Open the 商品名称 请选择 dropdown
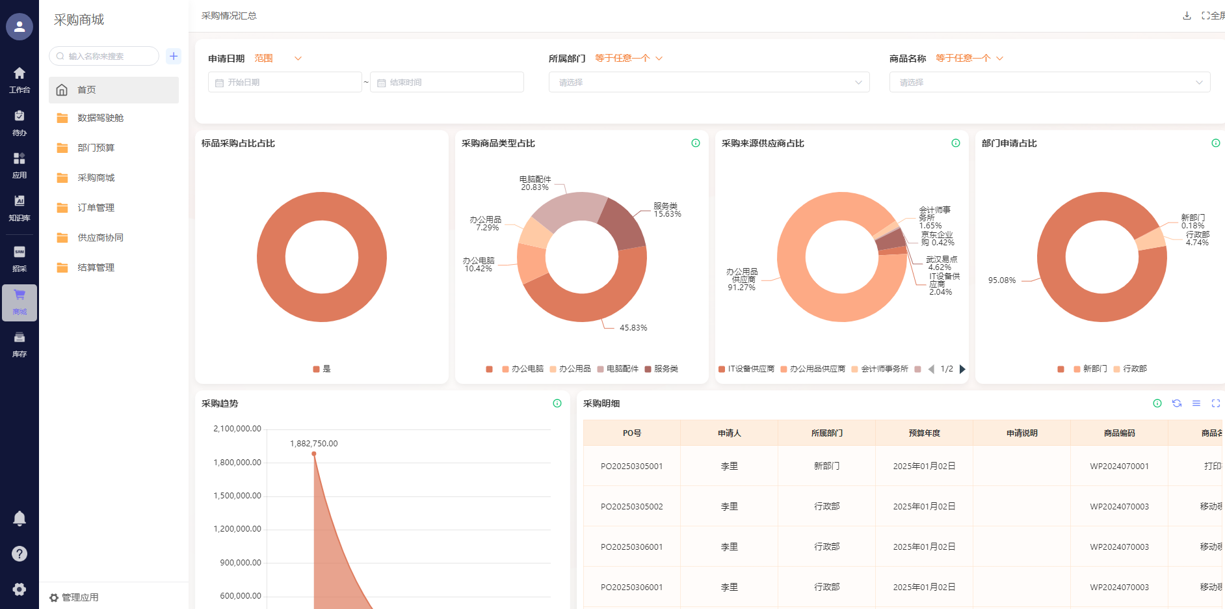The height and width of the screenshot is (609, 1225). click(x=1049, y=83)
